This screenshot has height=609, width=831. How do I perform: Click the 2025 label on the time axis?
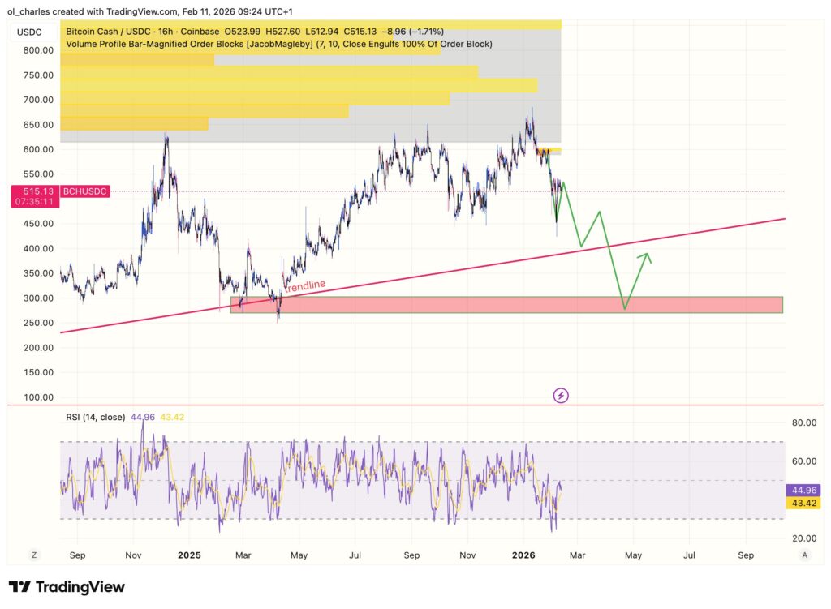tap(188, 555)
